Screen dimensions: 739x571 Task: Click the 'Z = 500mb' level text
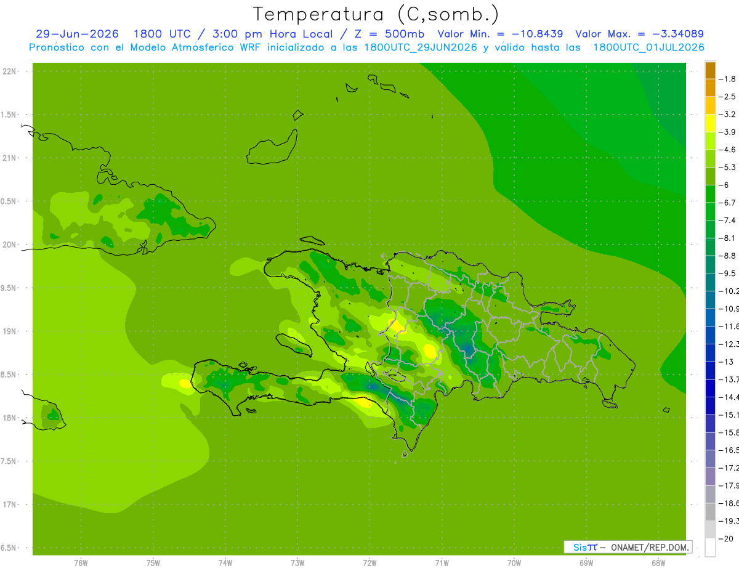point(387,34)
